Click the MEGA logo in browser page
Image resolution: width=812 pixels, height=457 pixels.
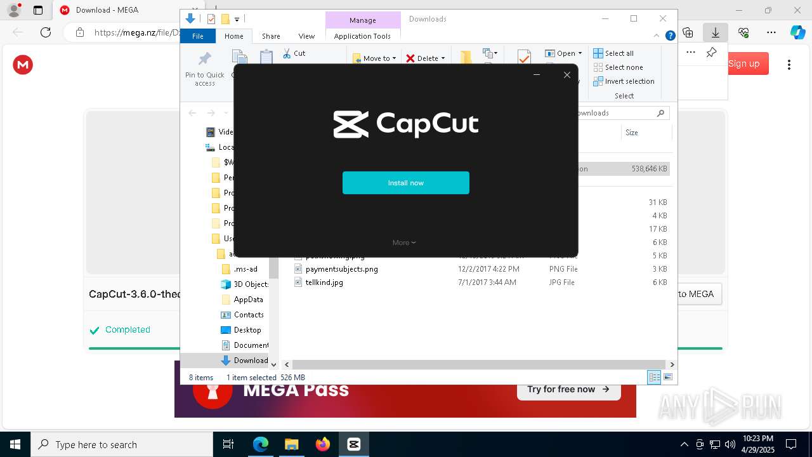tap(23, 65)
